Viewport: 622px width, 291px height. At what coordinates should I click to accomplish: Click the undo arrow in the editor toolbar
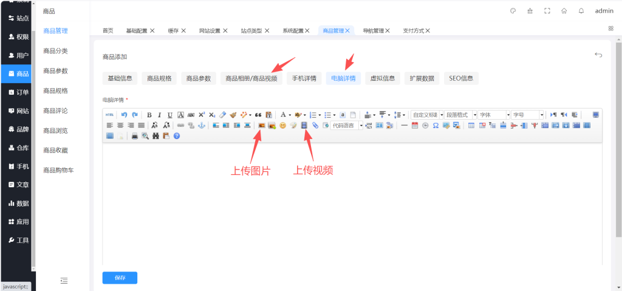point(124,115)
